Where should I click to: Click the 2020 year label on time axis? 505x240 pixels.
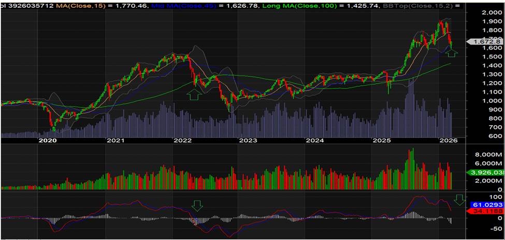click(x=48, y=141)
